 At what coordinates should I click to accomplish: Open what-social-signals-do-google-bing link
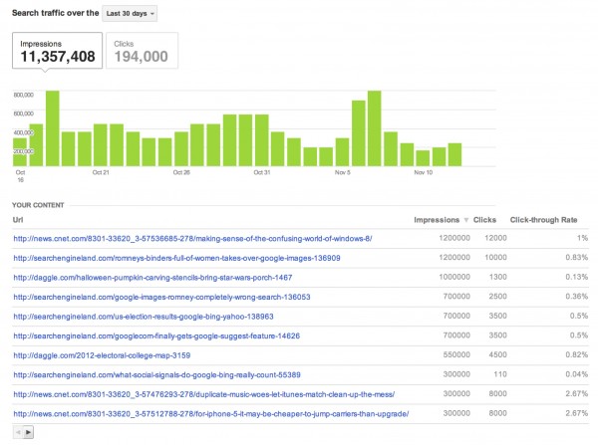click(156, 375)
